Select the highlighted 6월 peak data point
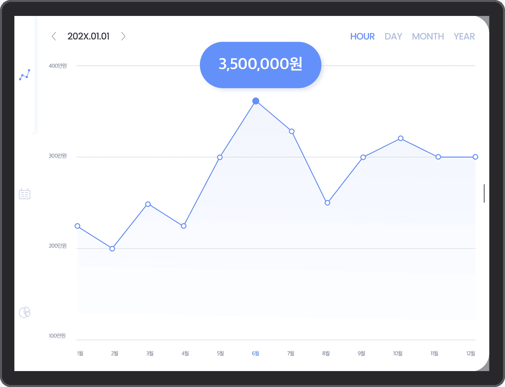This screenshot has height=387, width=505. pyautogui.click(x=256, y=101)
